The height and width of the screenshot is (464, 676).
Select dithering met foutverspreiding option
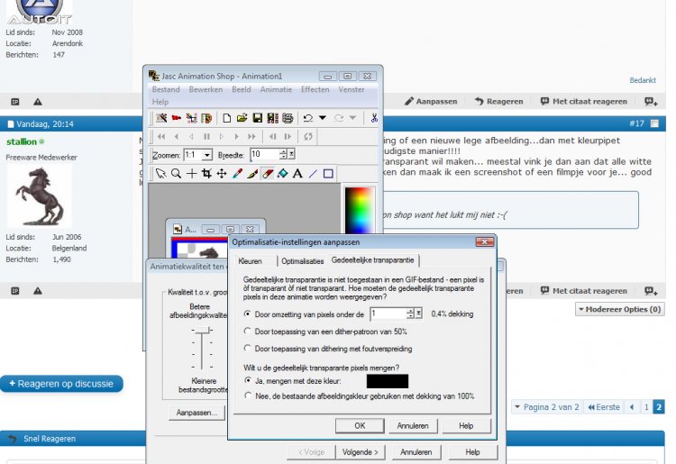247,348
